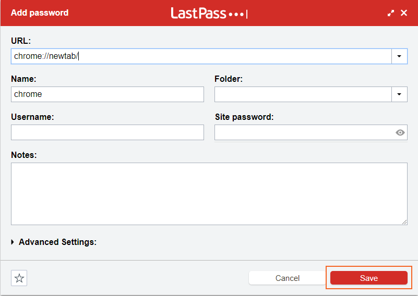Close the Add password dialog

click(x=404, y=13)
